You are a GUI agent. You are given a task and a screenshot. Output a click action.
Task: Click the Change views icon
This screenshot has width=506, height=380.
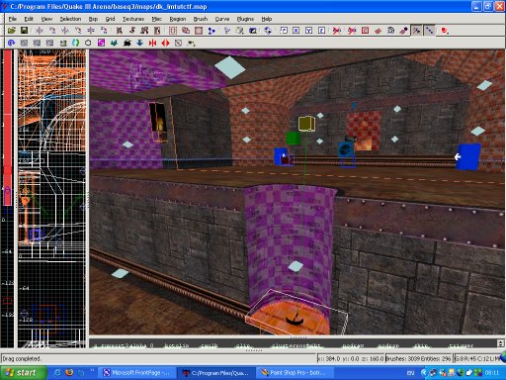[227, 31]
